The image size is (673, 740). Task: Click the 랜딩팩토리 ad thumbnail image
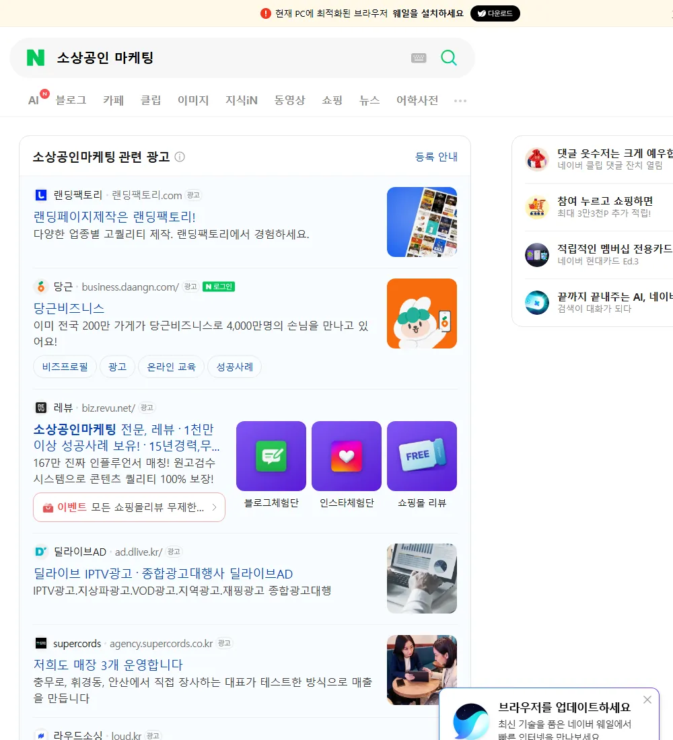tap(422, 222)
